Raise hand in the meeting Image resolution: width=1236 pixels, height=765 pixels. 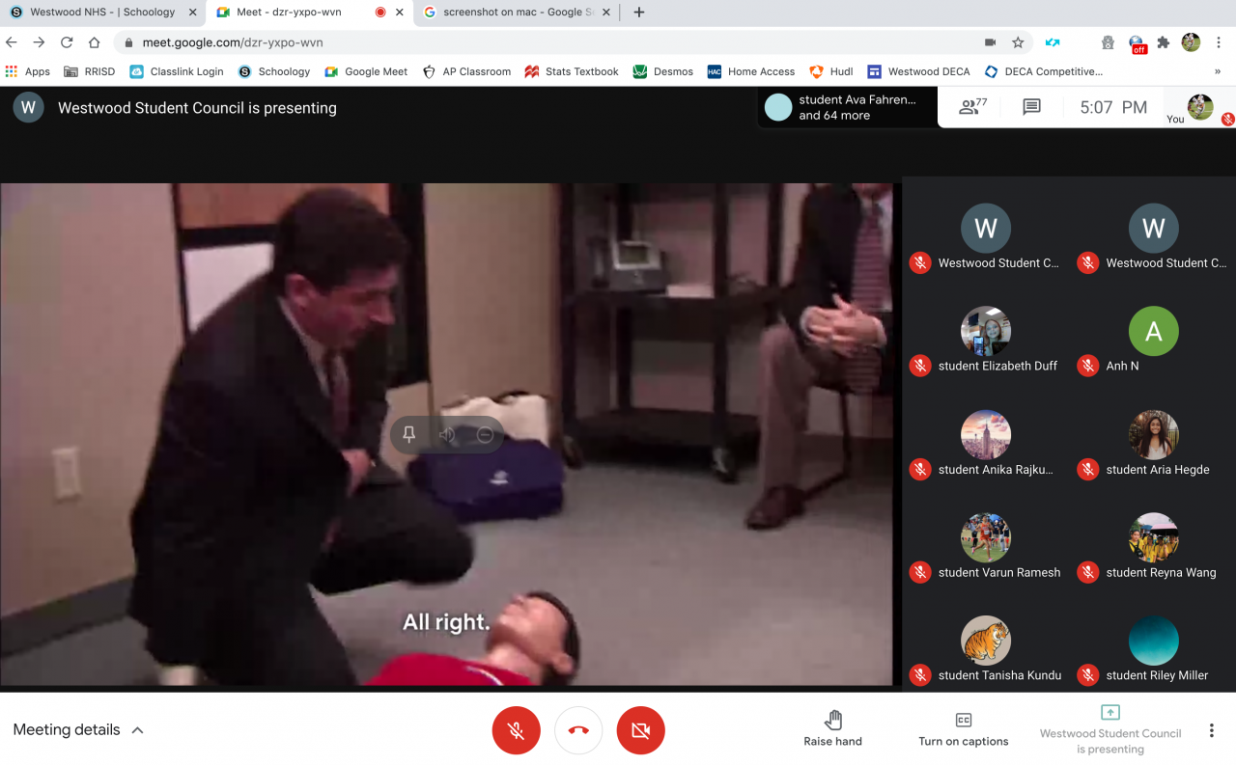833,729
